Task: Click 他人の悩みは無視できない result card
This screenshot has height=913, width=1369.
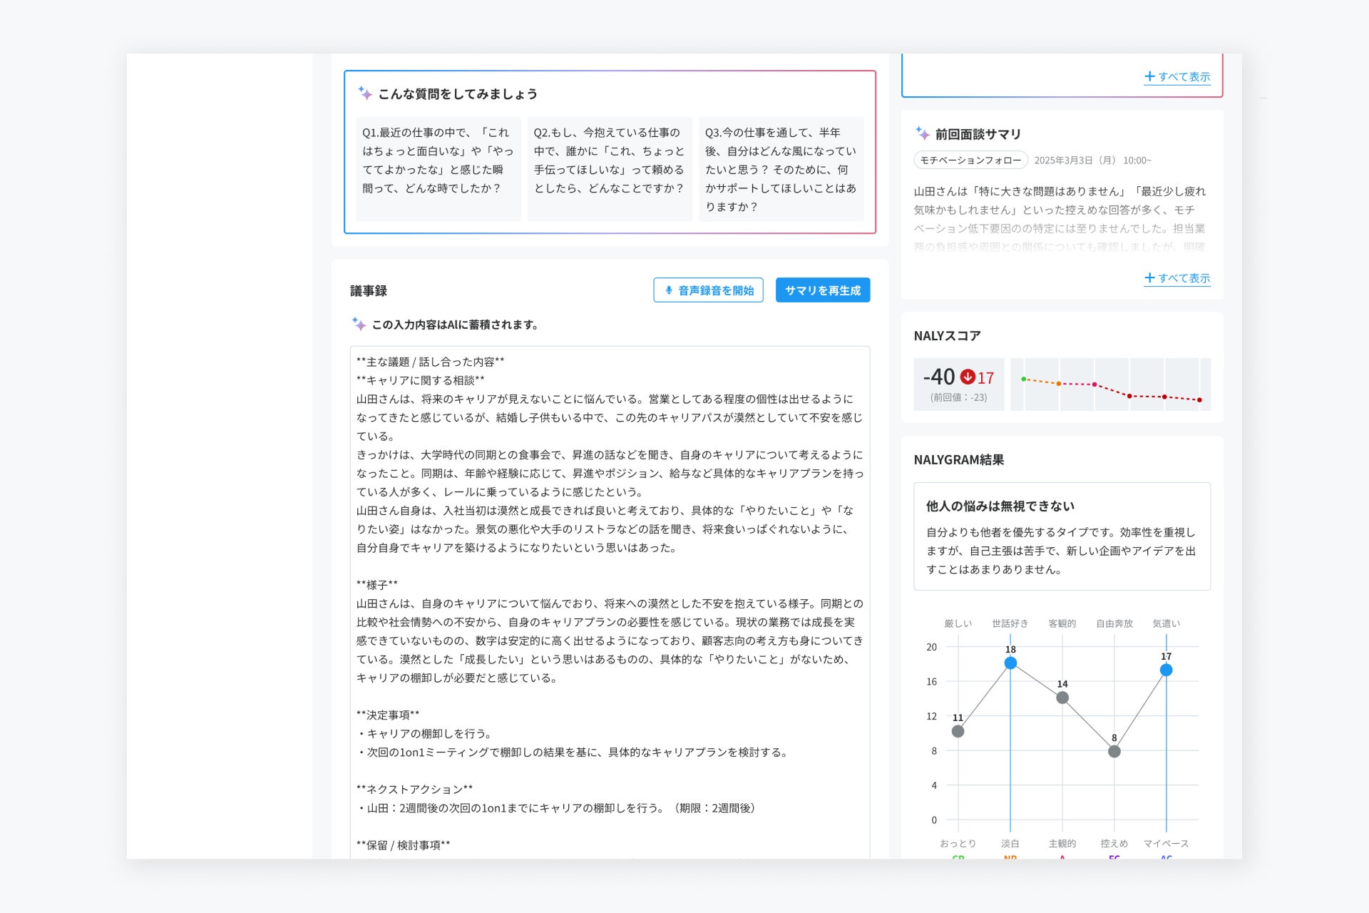Action: [x=1062, y=536]
